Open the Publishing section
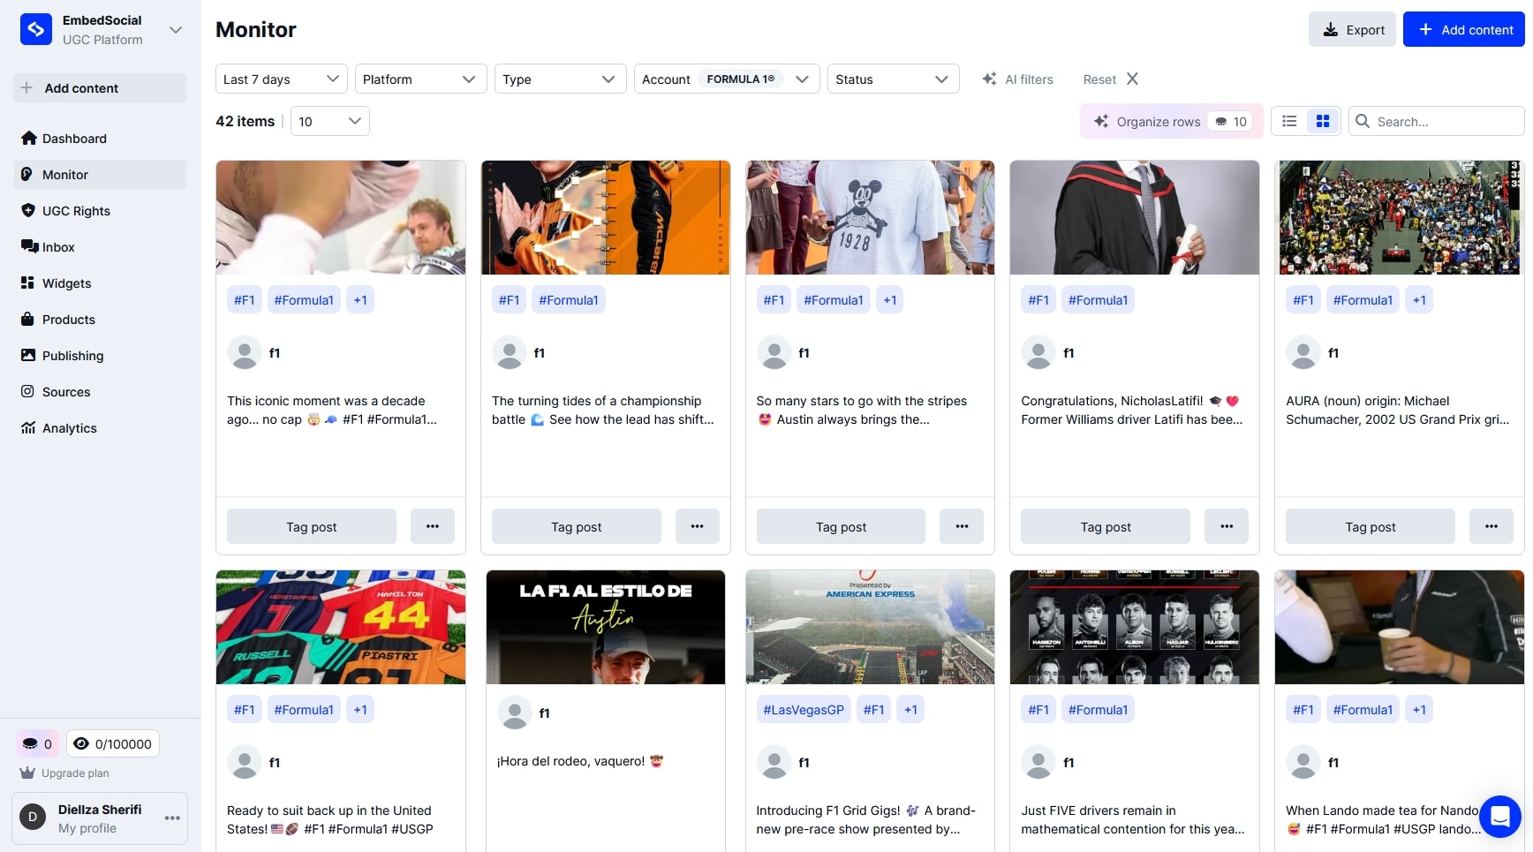This screenshot has height=852, width=1533. coord(72,355)
